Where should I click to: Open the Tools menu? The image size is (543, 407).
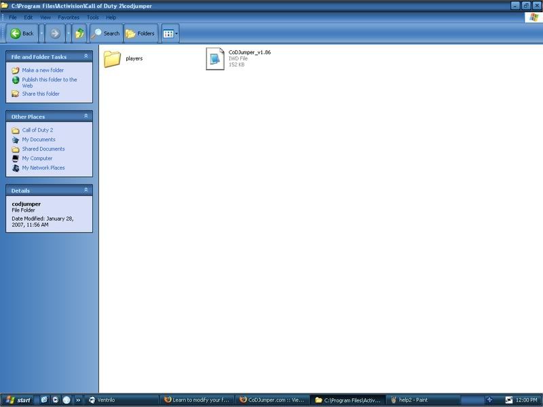(x=92, y=17)
